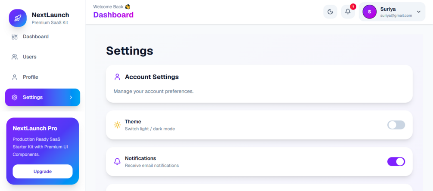Click the Suriya avatar circle
This screenshot has width=433, height=191.
(x=370, y=12)
